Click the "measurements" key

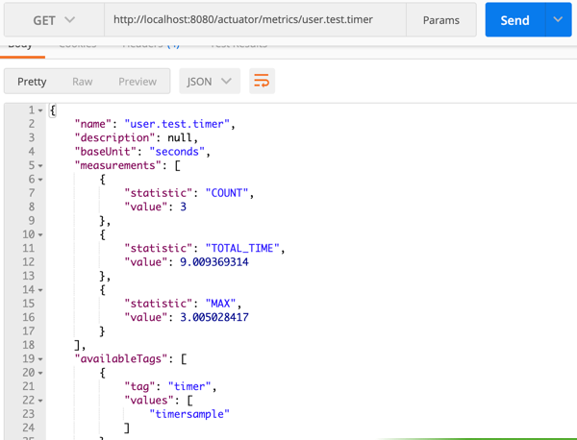[x=117, y=165]
